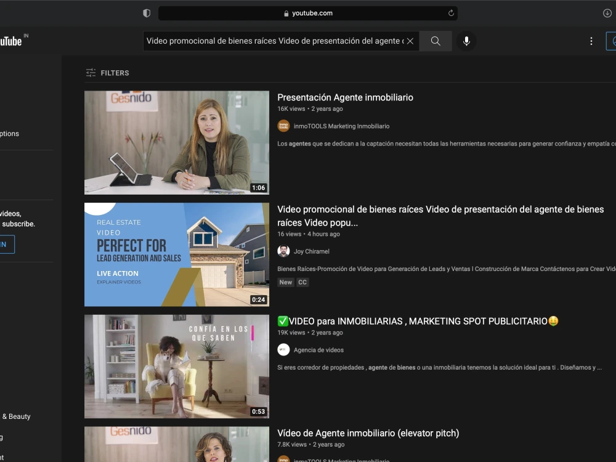Open the elevator pitch video thumbnail
Viewport: 616px width, 462px height.
(177, 444)
